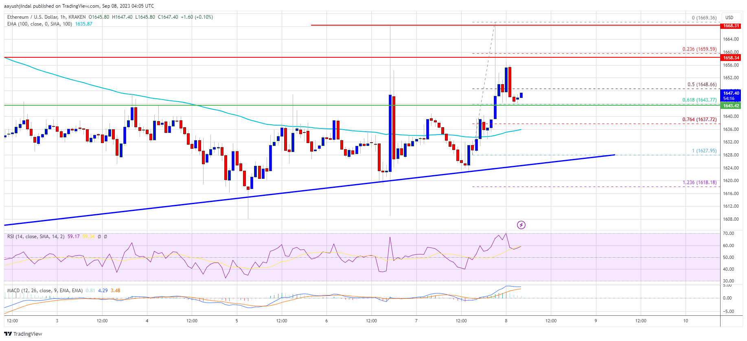Viewport: 747px width, 341px height.
Task: Click the TradingView logo
Action: coord(23,334)
